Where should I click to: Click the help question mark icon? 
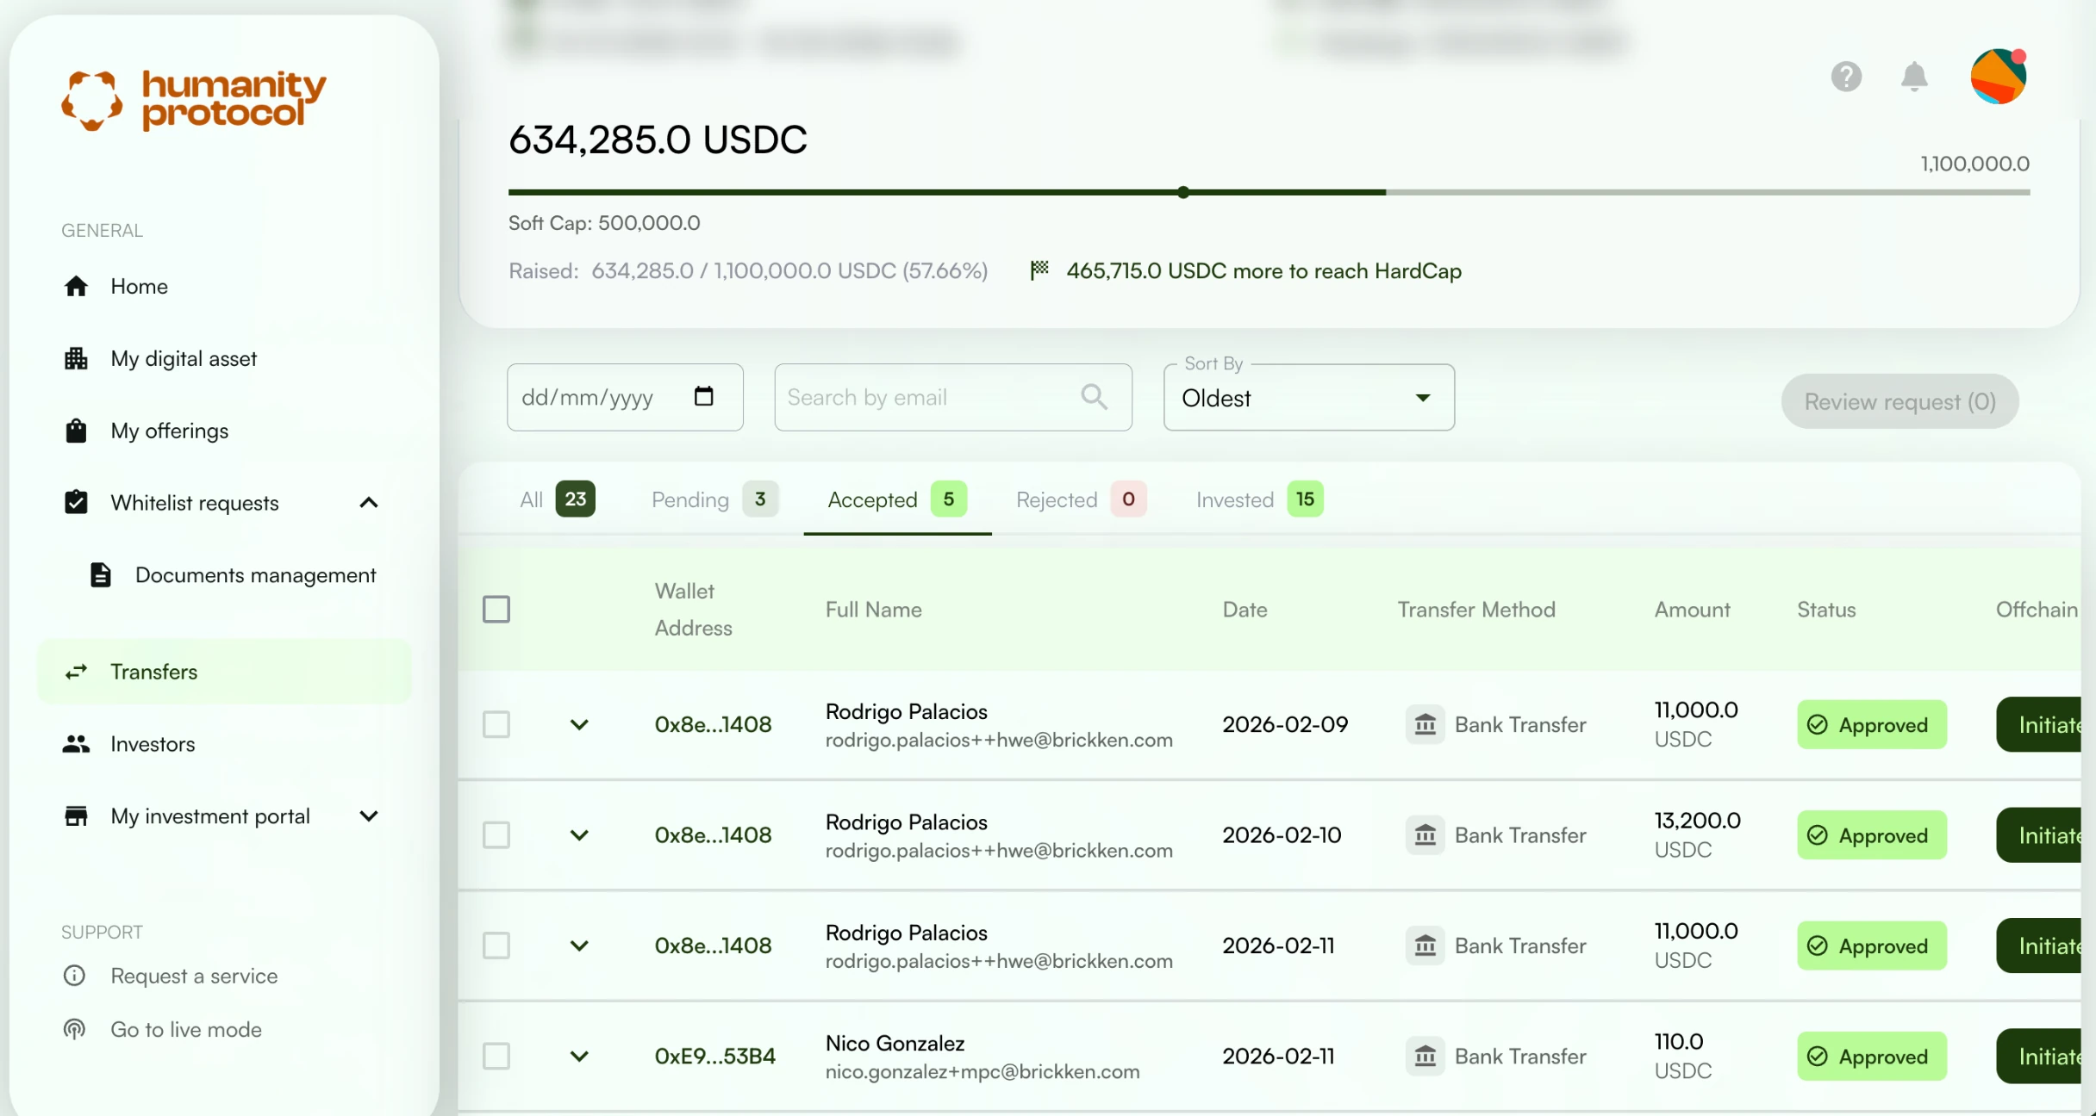tap(1846, 77)
